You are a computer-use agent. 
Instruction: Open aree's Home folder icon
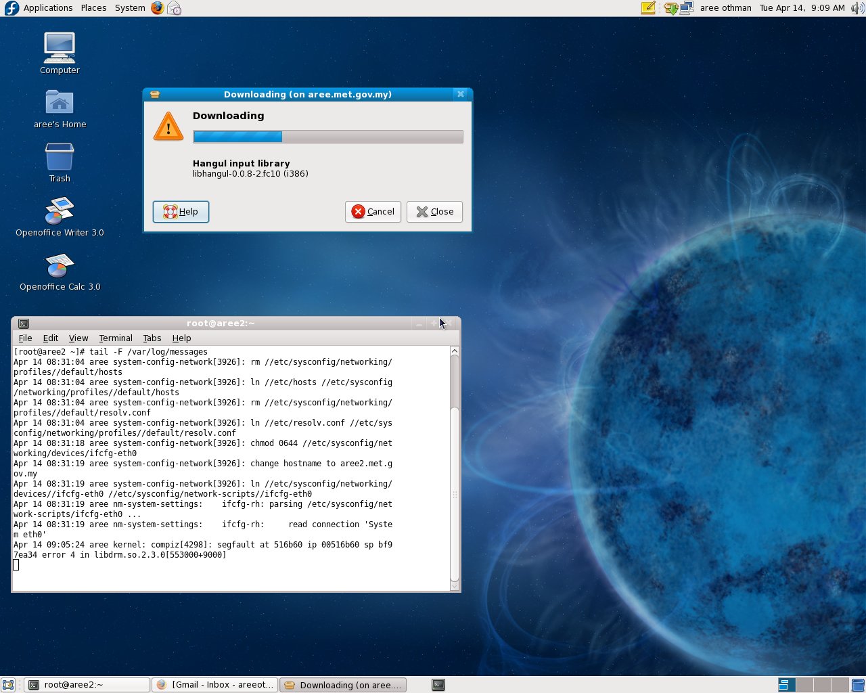pyautogui.click(x=60, y=103)
